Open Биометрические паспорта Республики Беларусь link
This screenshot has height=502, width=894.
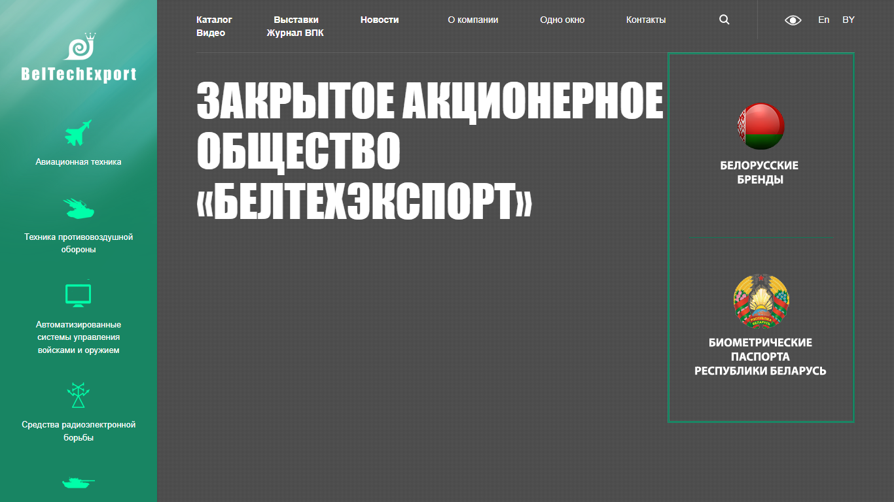tap(760, 356)
